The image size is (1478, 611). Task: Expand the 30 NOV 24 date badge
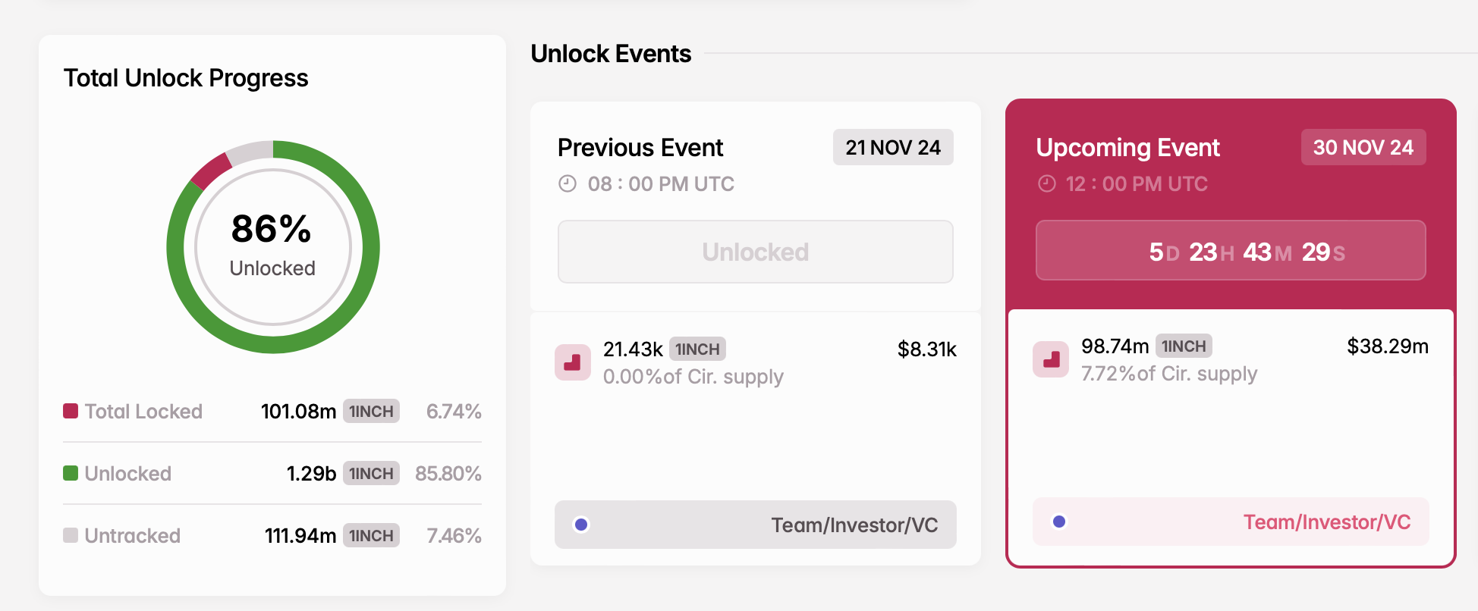1363,147
